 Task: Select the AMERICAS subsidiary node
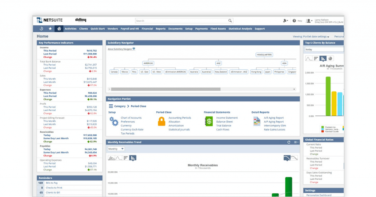pos(148,63)
